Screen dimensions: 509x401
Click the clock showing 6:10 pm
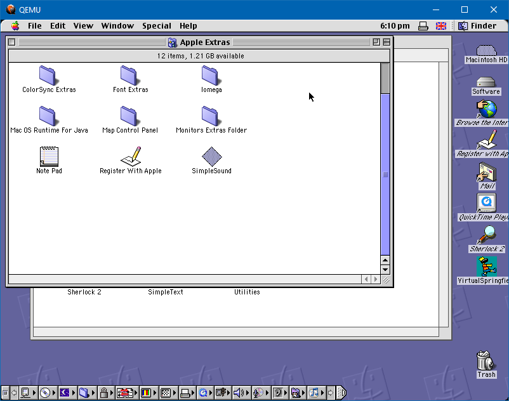pyautogui.click(x=395, y=26)
